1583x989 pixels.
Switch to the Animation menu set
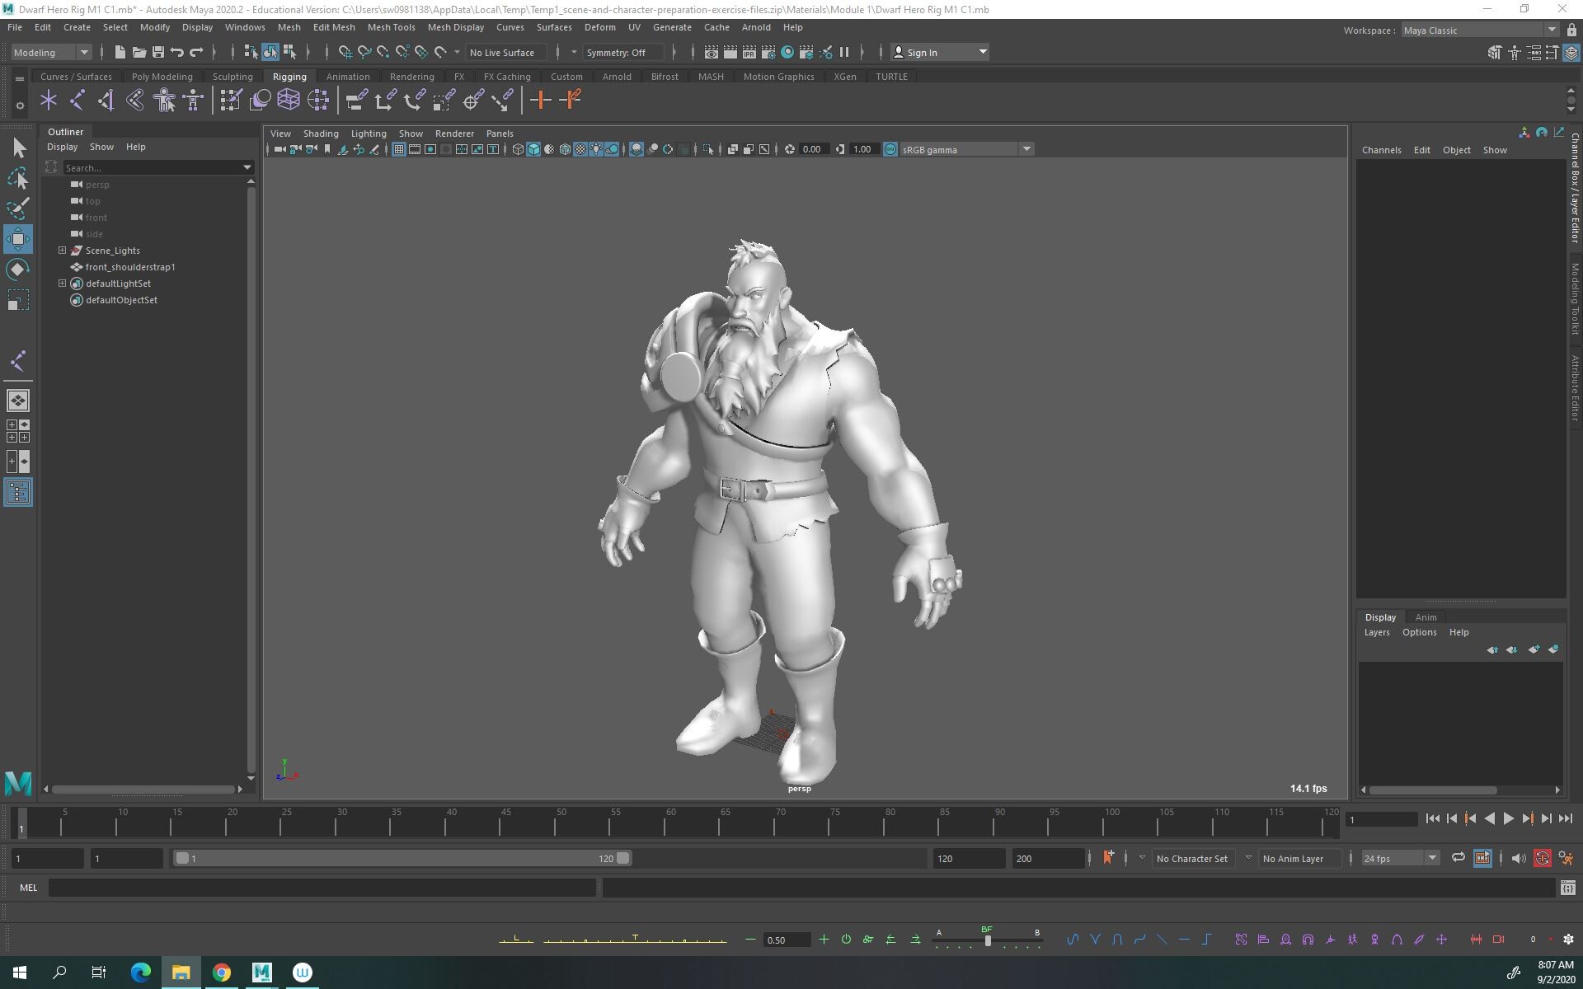tap(347, 77)
